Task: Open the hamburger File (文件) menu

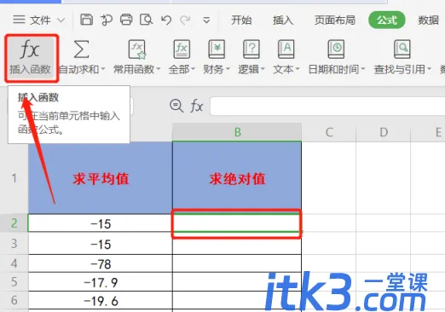Action: pos(32,20)
